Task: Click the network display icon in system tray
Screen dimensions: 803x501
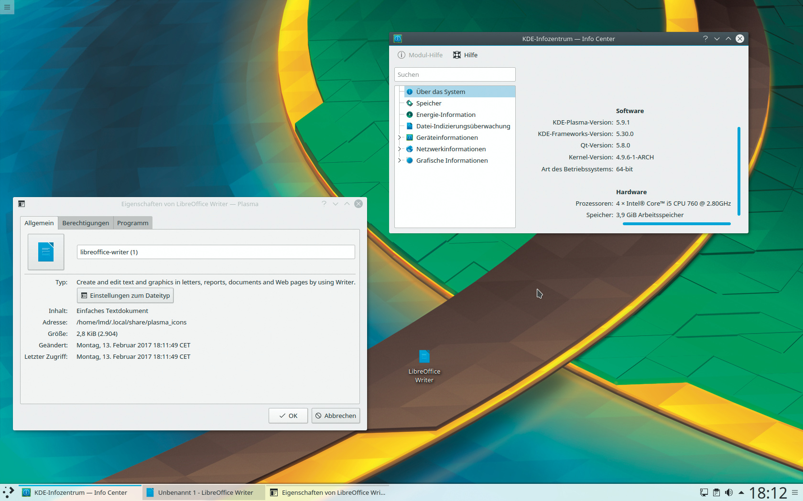Action: click(x=704, y=492)
